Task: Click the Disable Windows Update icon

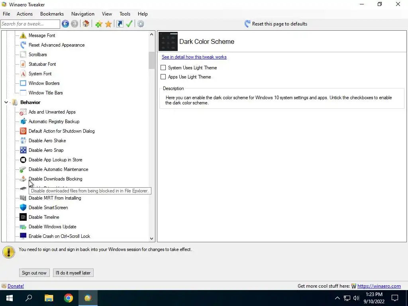Action: coord(23,227)
